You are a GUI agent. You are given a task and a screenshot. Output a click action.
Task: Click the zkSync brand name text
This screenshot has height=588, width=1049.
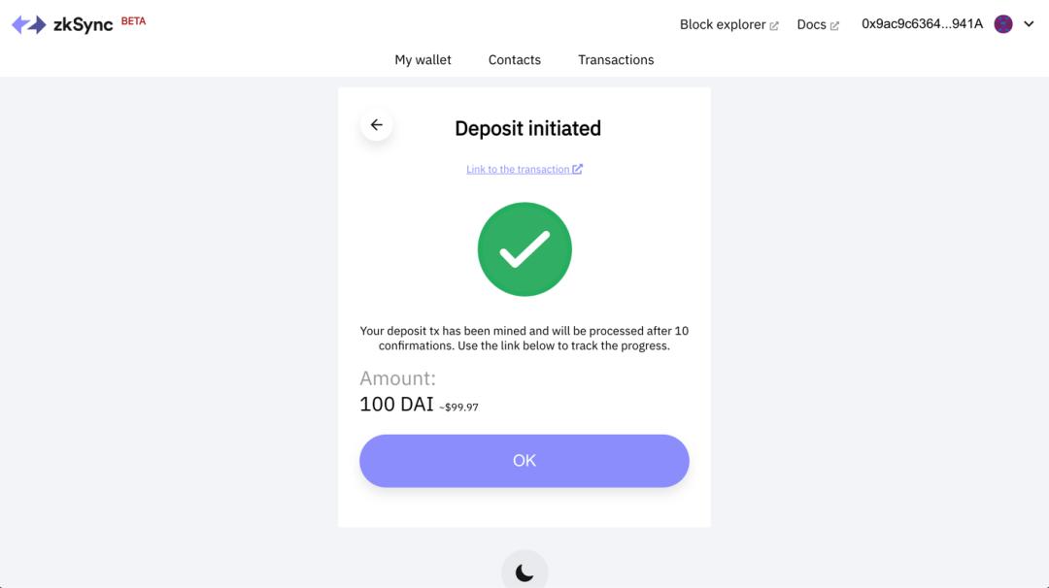[83, 24]
